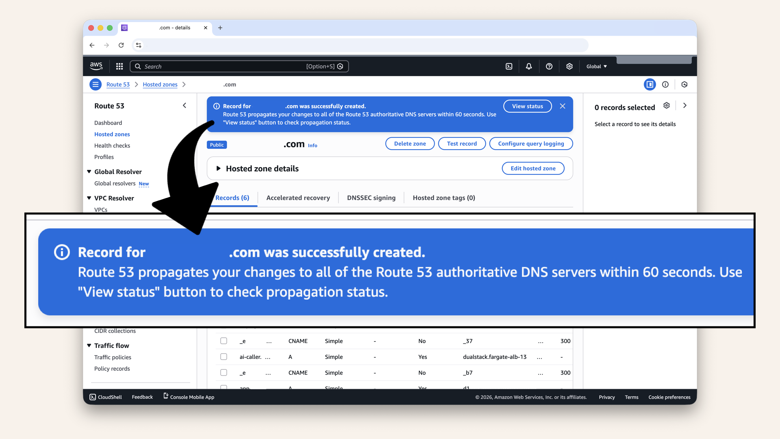Image resolution: width=780 pixels, height=439 pixels.
Task: Click the info circle icon near breadcrumbs
Action: [x=665, y=85]
